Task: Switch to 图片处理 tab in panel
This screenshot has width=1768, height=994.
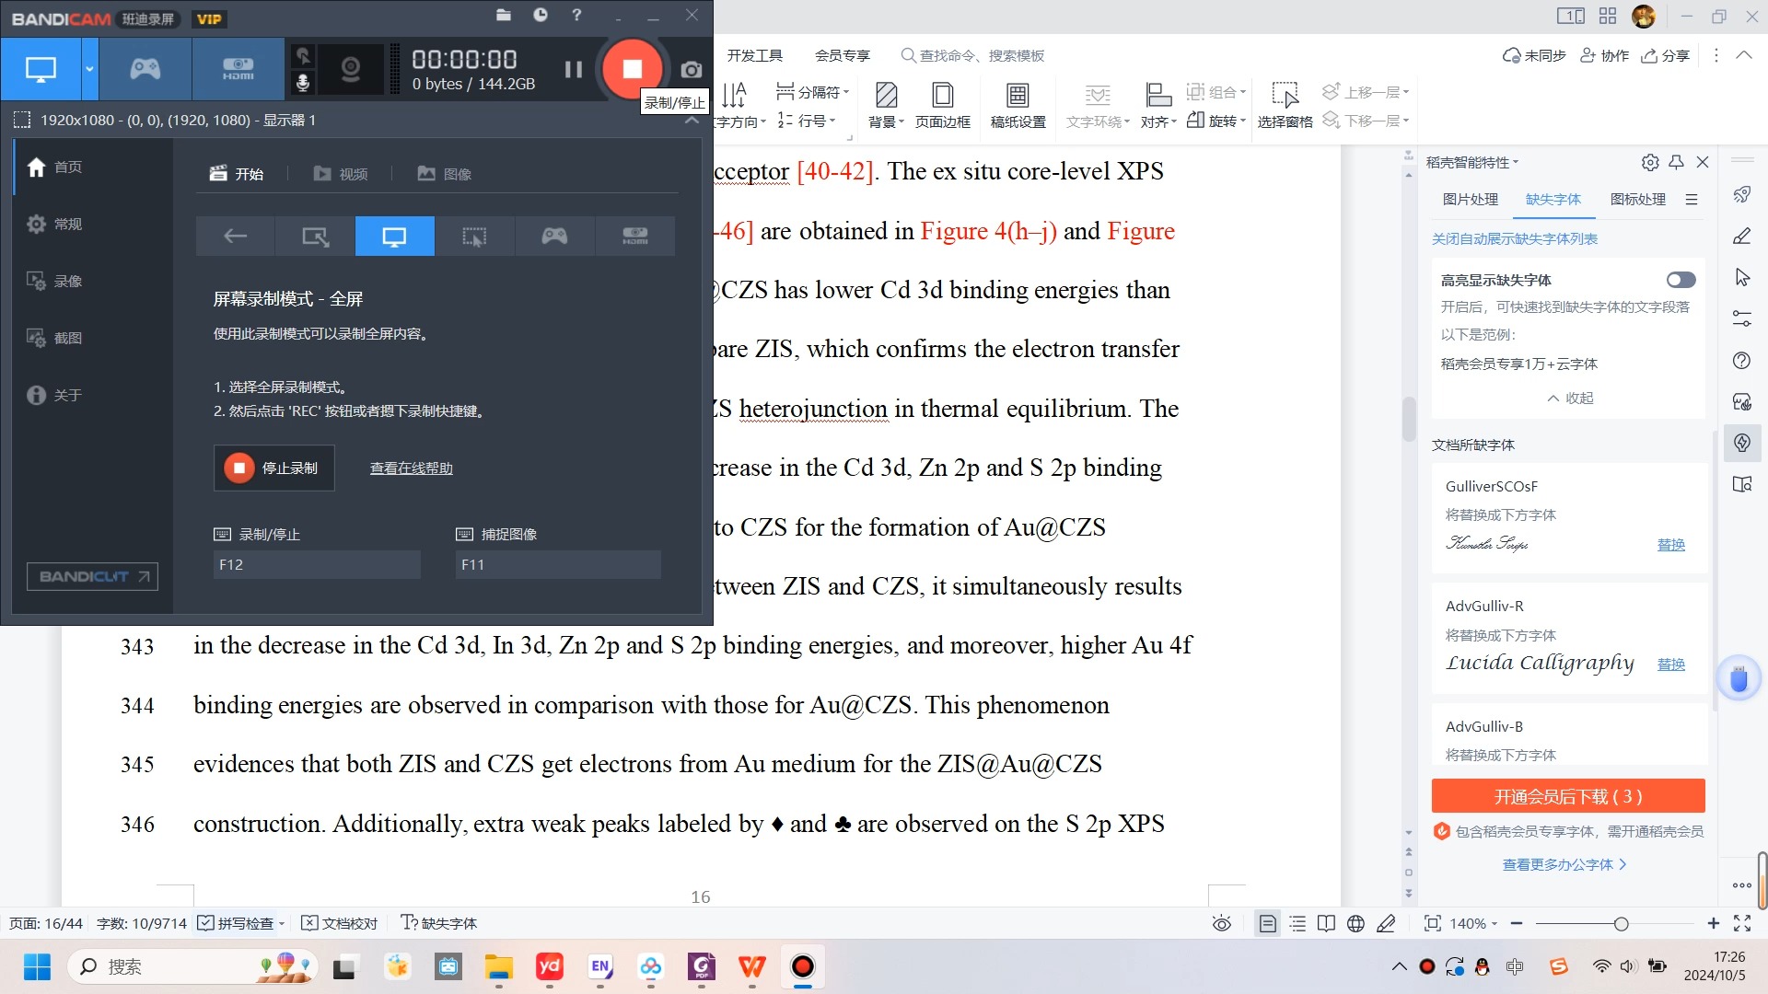Action: pos(1470,199)
